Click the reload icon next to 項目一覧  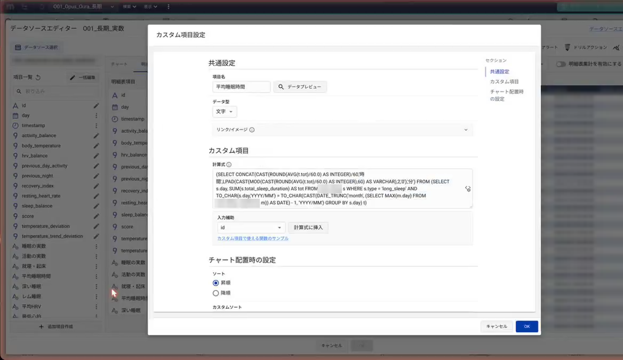click(x=38, y=77)
